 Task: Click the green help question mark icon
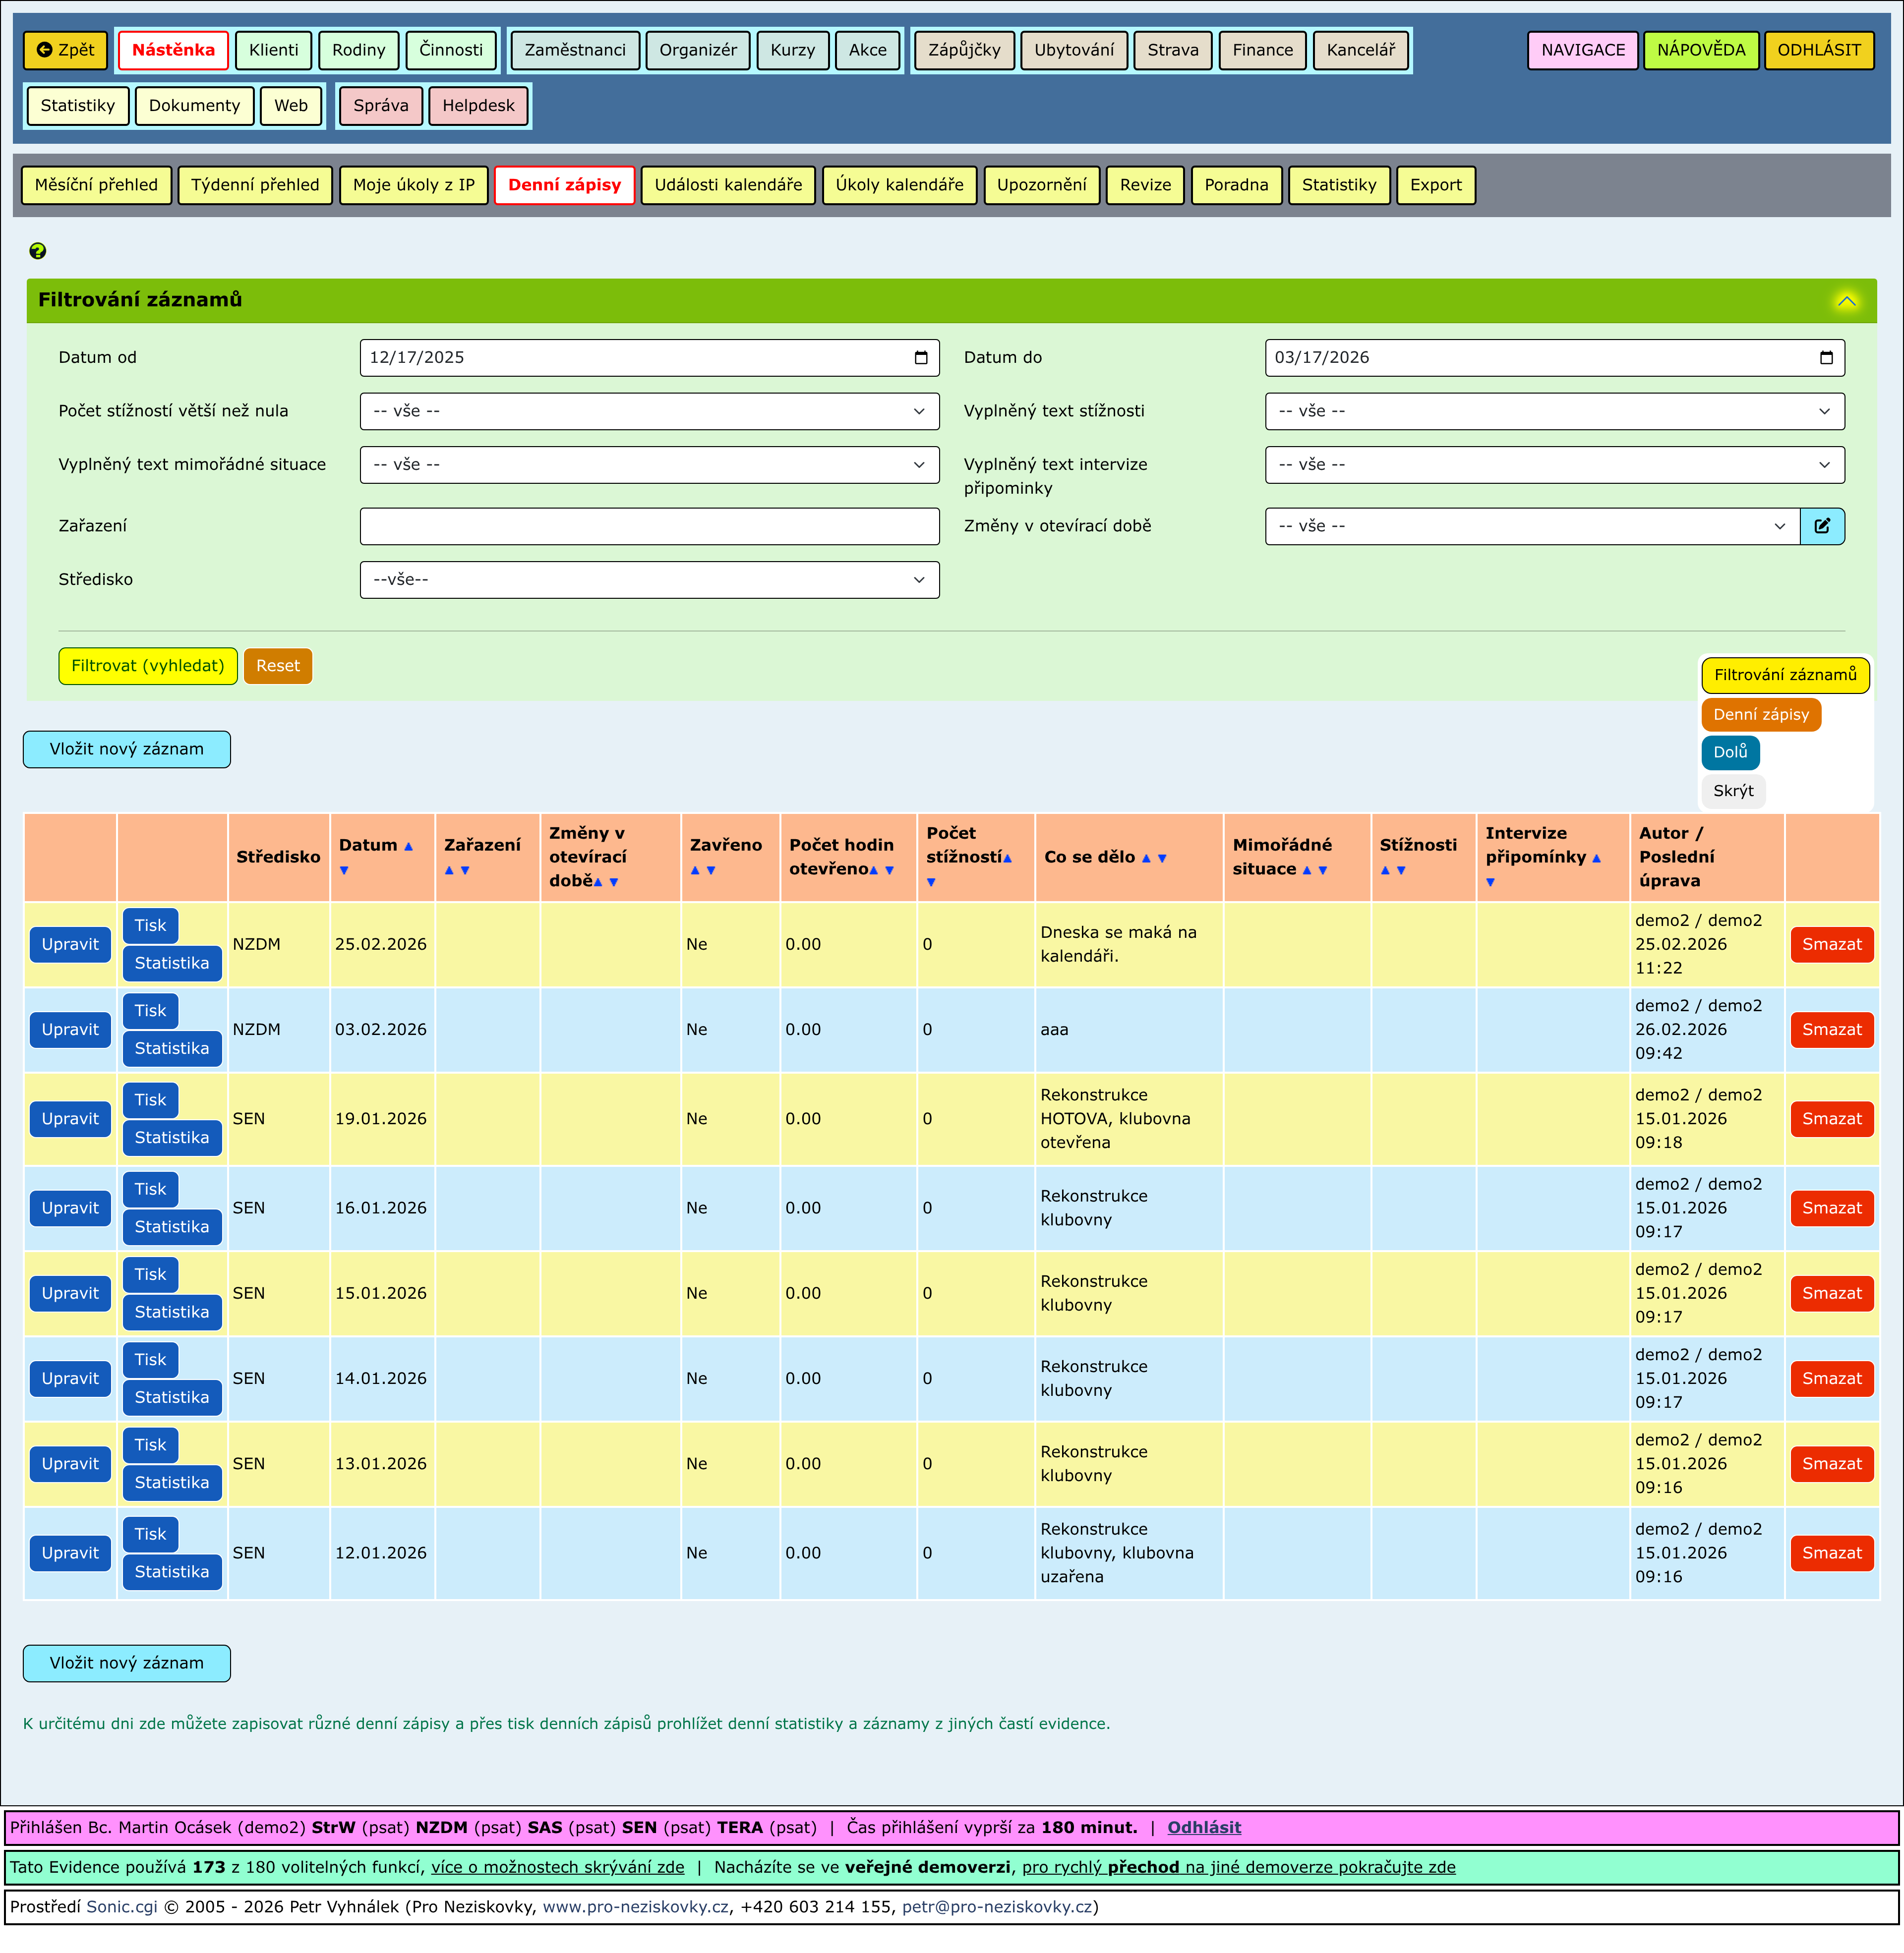pyautogui.click(x=38, y=251)
